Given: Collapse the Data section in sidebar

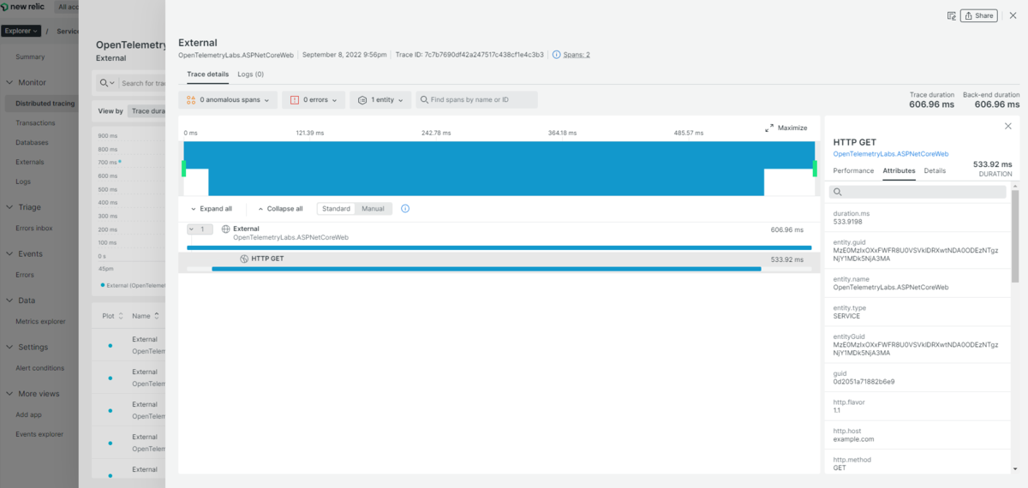Looking at the screenshot, I should 9,301.
